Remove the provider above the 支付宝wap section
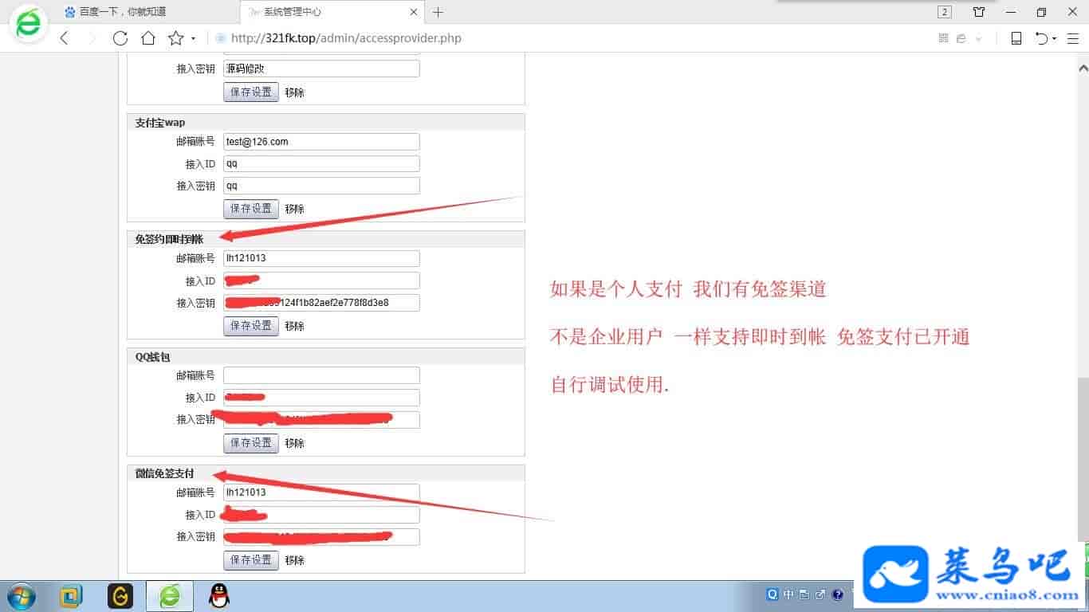The height and width of the screenshot is (612, 1089). [295, 92]
